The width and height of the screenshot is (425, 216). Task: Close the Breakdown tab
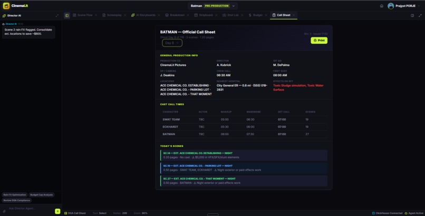pos(188,15)
